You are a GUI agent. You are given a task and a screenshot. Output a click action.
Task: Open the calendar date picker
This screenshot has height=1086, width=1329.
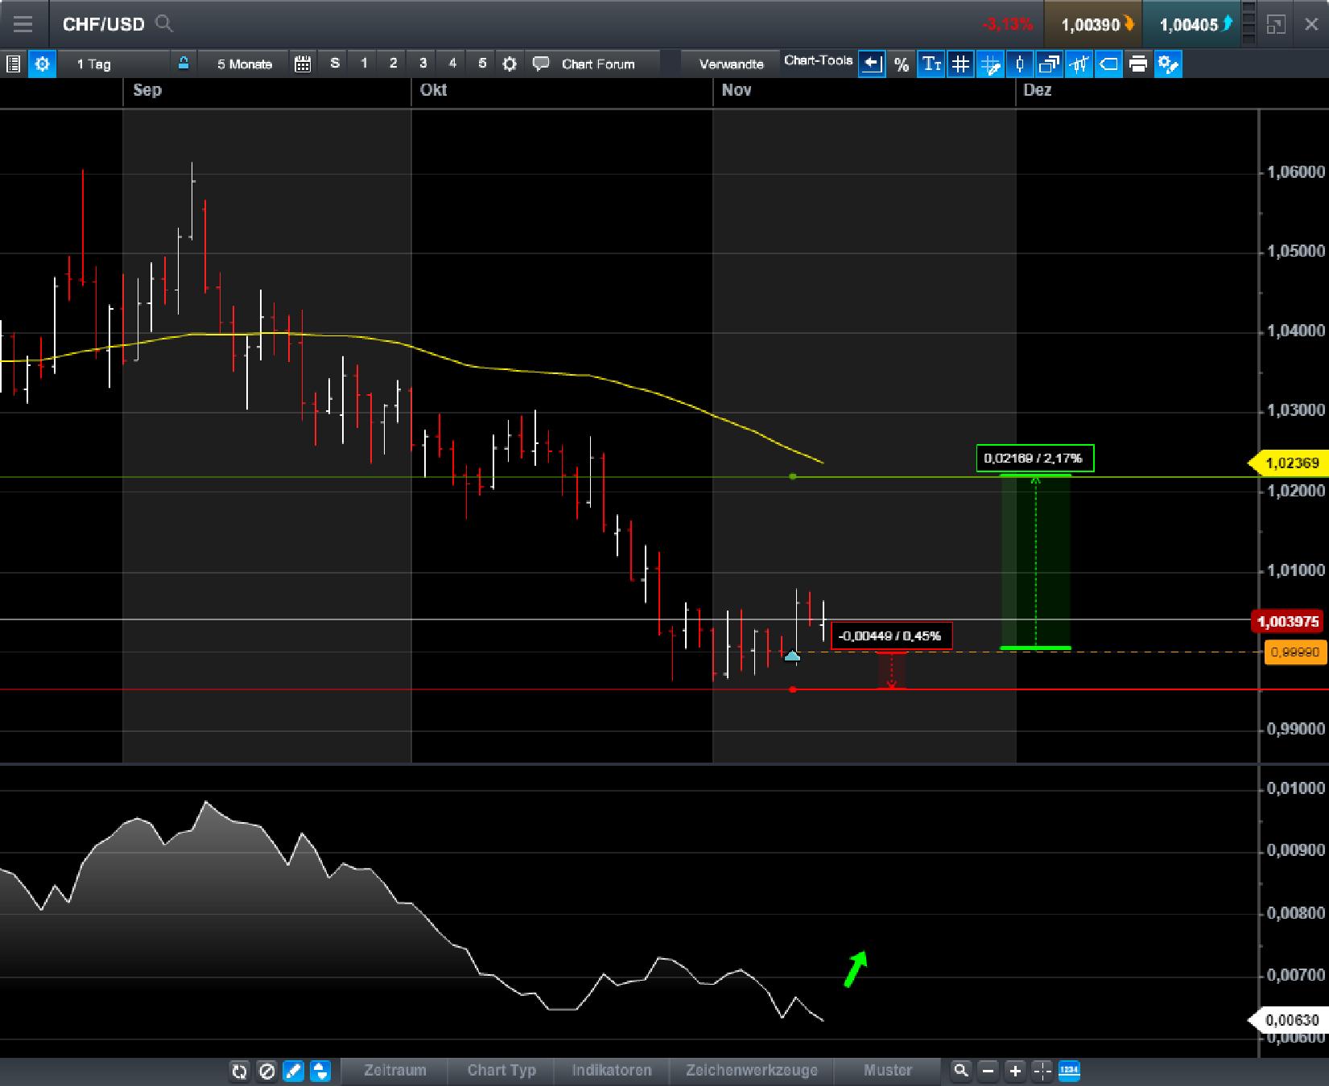point(303,64)
